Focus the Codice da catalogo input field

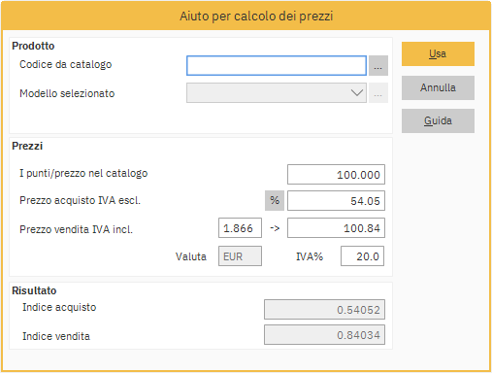pos(277,65)
